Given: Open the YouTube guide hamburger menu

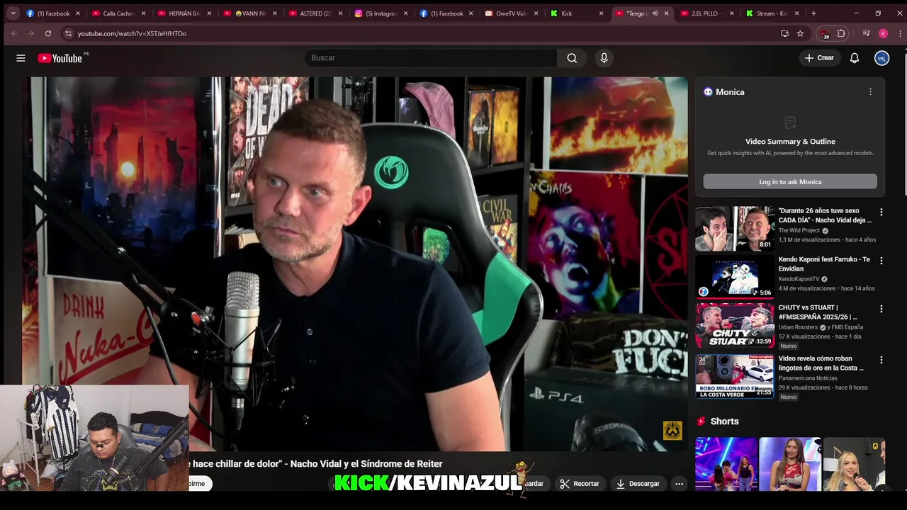Looking at the screenshot, I should tap(21, 58).
